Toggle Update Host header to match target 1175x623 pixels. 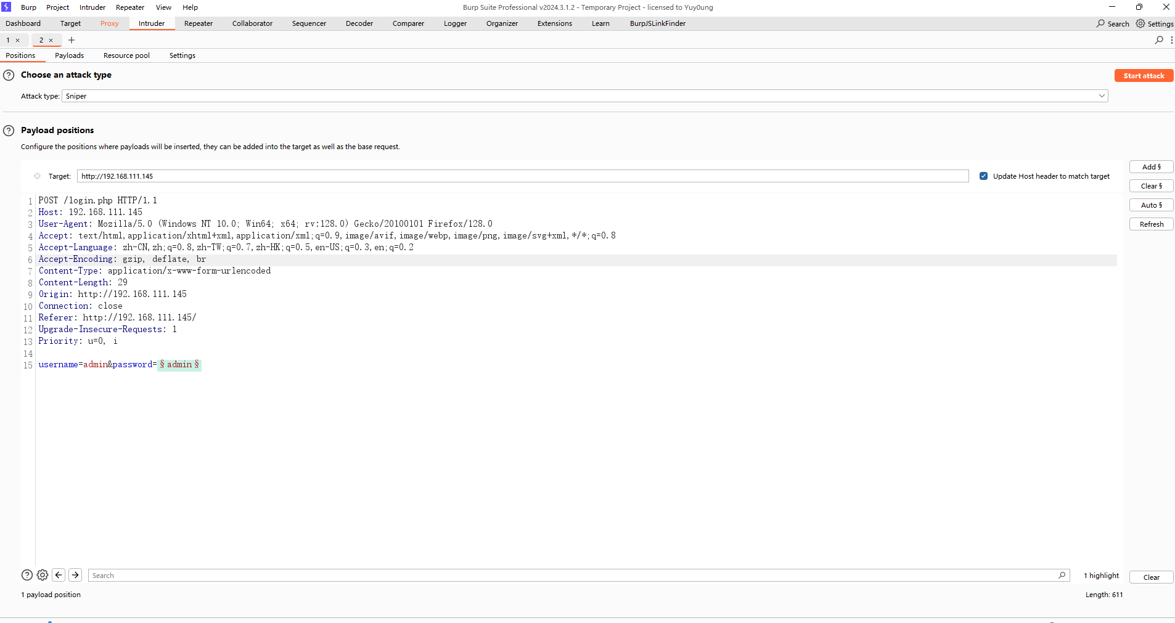[983, 176]
